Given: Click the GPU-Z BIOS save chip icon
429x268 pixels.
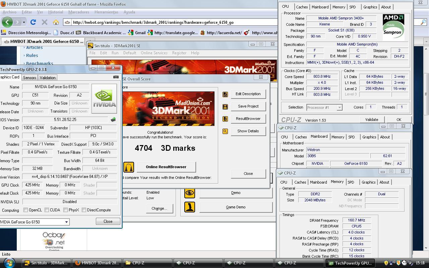Looking at the screenshot, I should (113, 120).
